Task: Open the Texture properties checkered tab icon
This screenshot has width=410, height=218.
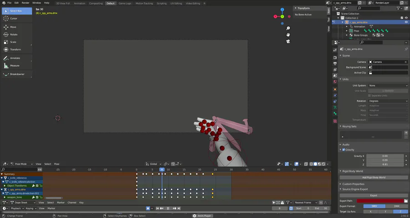Action: pos(335,121)
